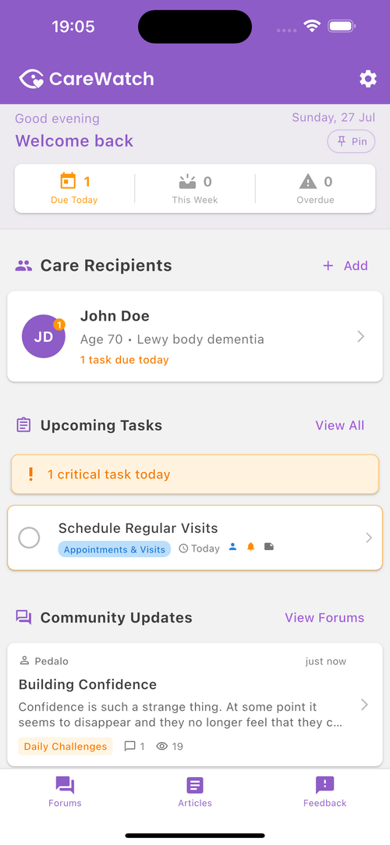Tap the Overdue warning triangle icon
Screen dimensions: 390x845
[x=308, y=182]
